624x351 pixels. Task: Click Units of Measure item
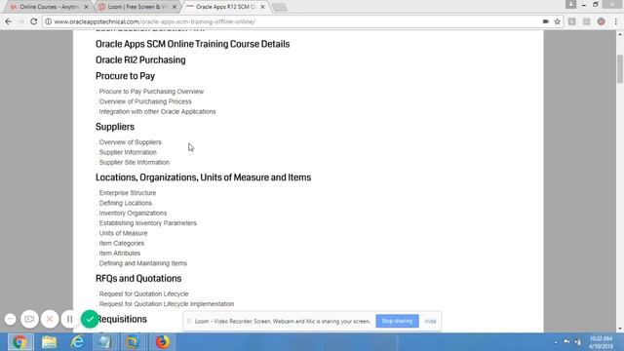[123, 233]
